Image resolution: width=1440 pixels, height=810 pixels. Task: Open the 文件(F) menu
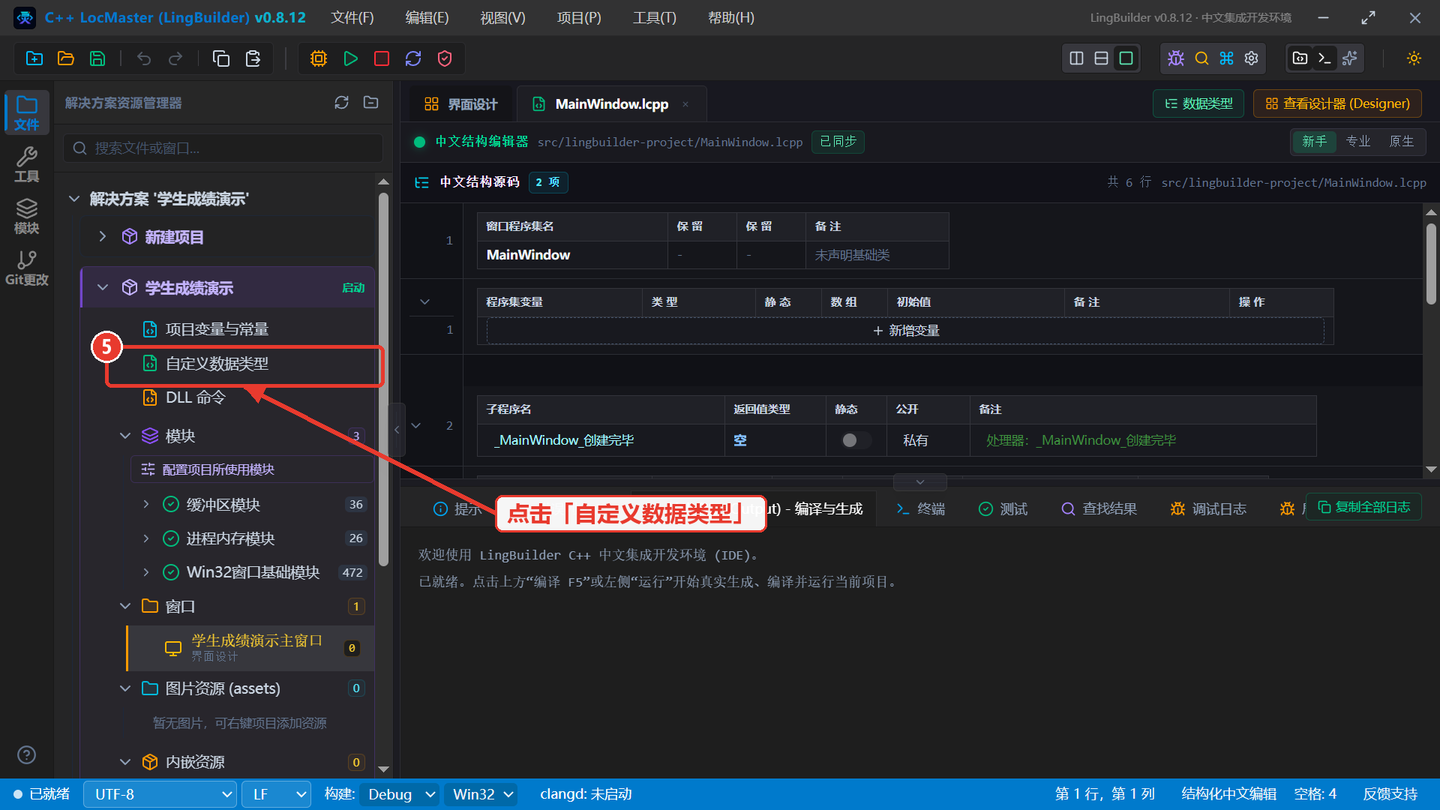pyautogui.click(x=352, y=18)
